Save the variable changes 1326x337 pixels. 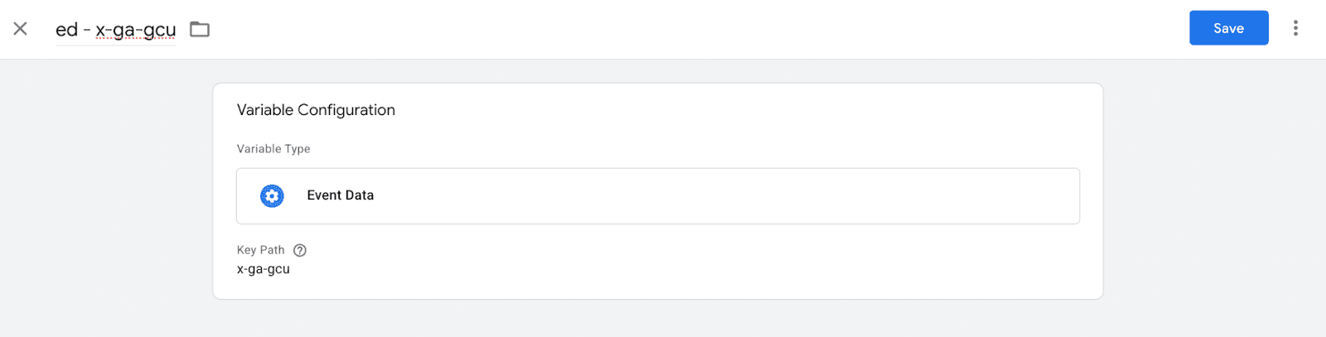point(1228,28)
